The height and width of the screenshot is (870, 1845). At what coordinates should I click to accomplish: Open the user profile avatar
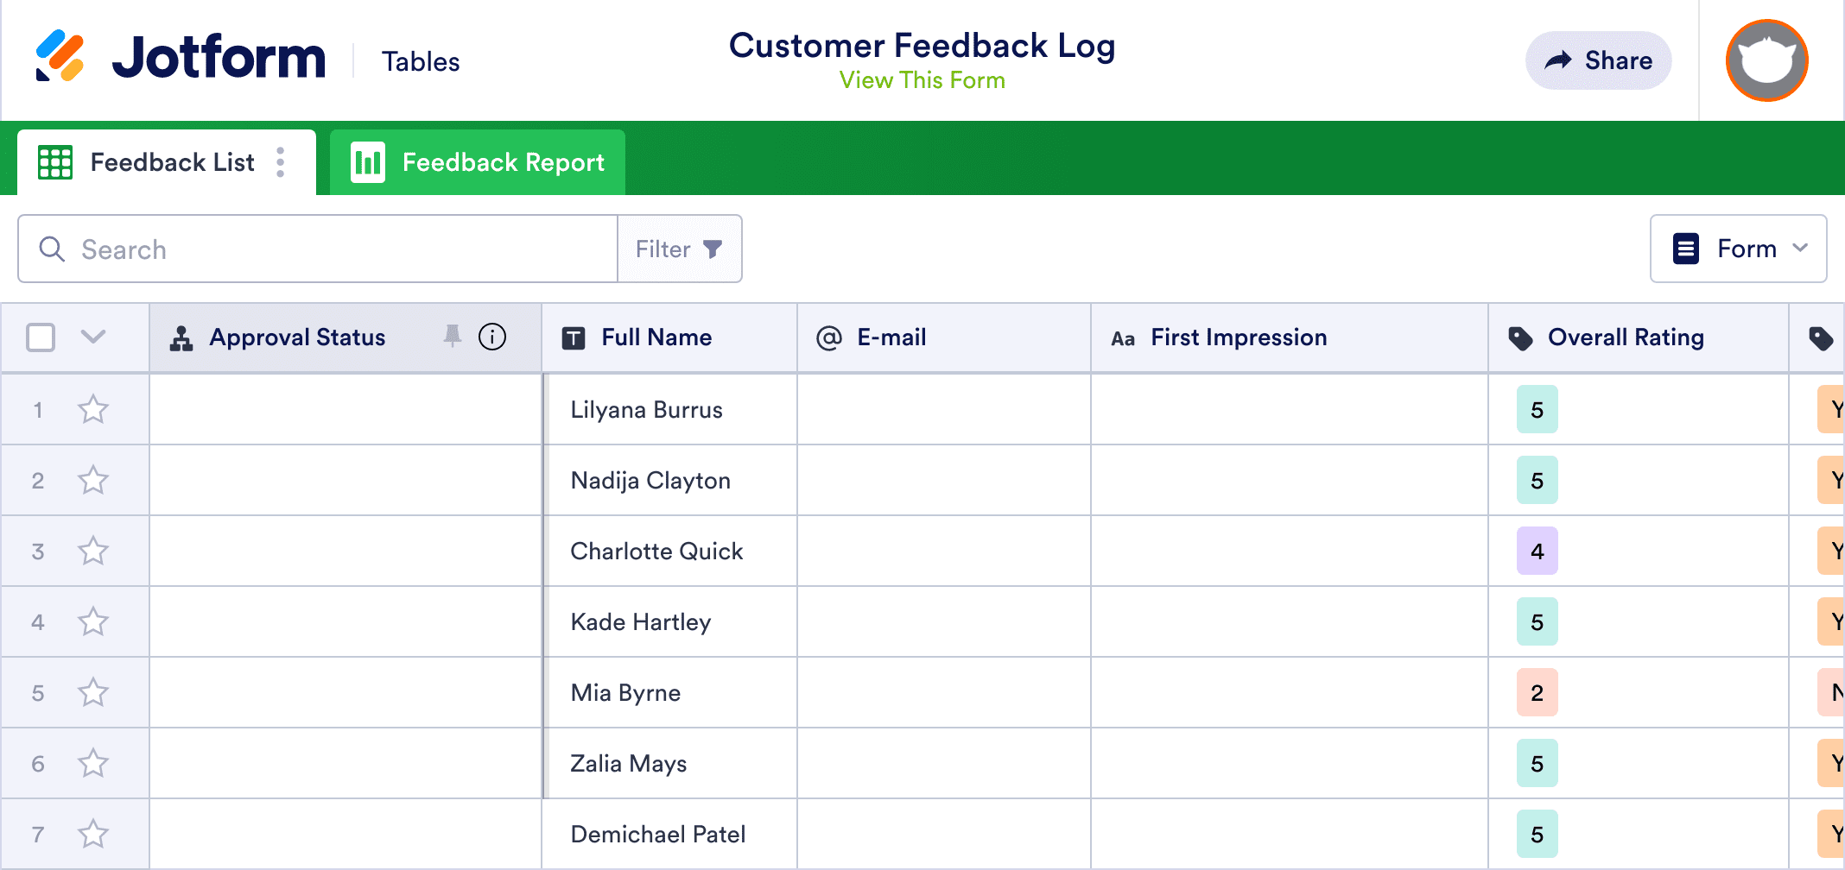tap(1766, 60)
